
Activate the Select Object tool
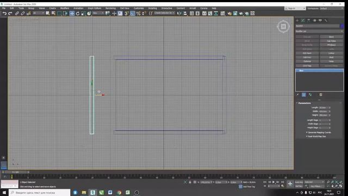tap(47, 14)
